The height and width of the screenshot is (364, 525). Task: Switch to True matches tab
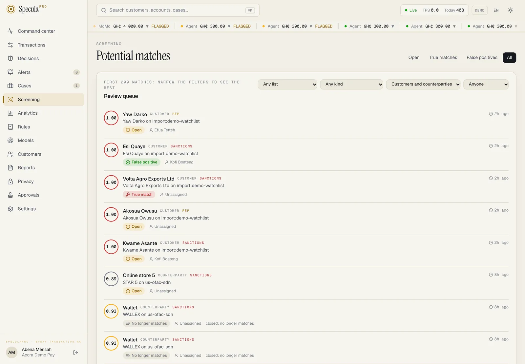pos(443,58)
